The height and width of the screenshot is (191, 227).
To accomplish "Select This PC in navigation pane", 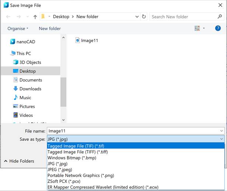I will [21, 53].
